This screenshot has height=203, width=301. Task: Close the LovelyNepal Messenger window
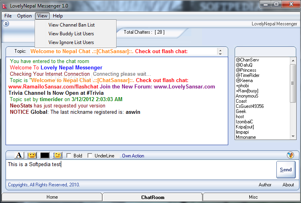(291, 4)
